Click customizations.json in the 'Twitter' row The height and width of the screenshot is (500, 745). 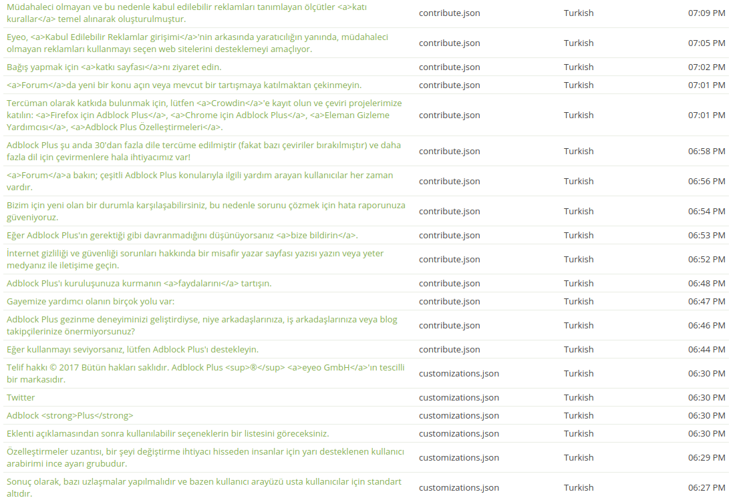click(459, 397)
